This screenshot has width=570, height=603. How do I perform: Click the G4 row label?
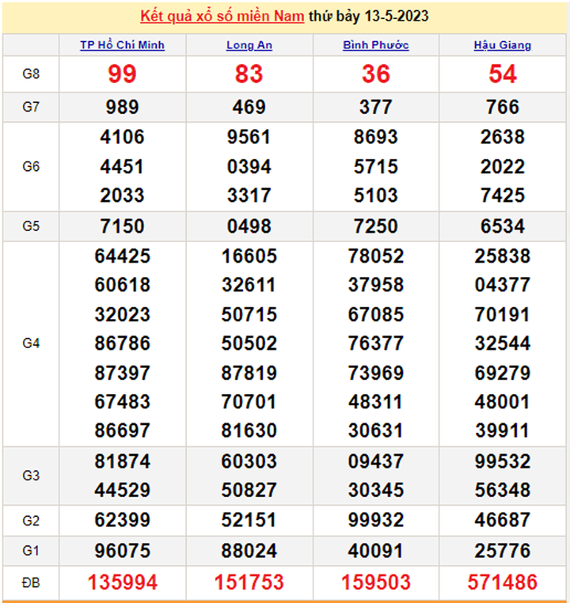pyautogui.click(x=31, y=343)
